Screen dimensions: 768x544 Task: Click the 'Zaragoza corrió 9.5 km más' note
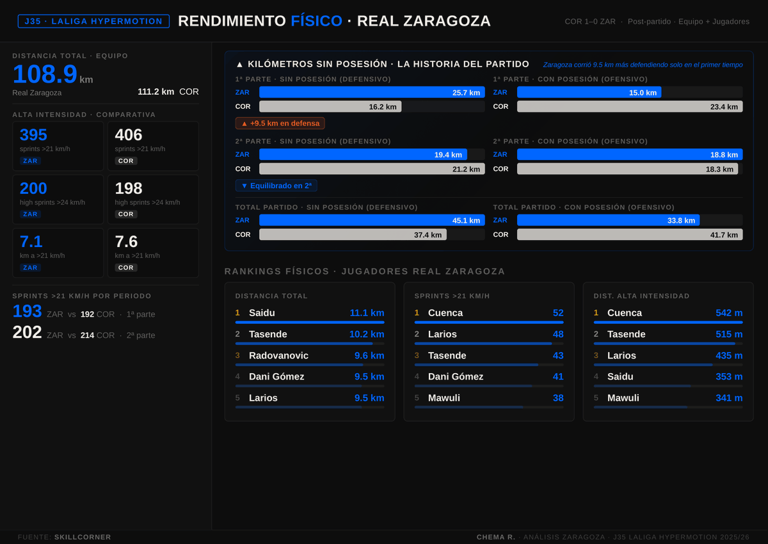click(x=643, y=65)
